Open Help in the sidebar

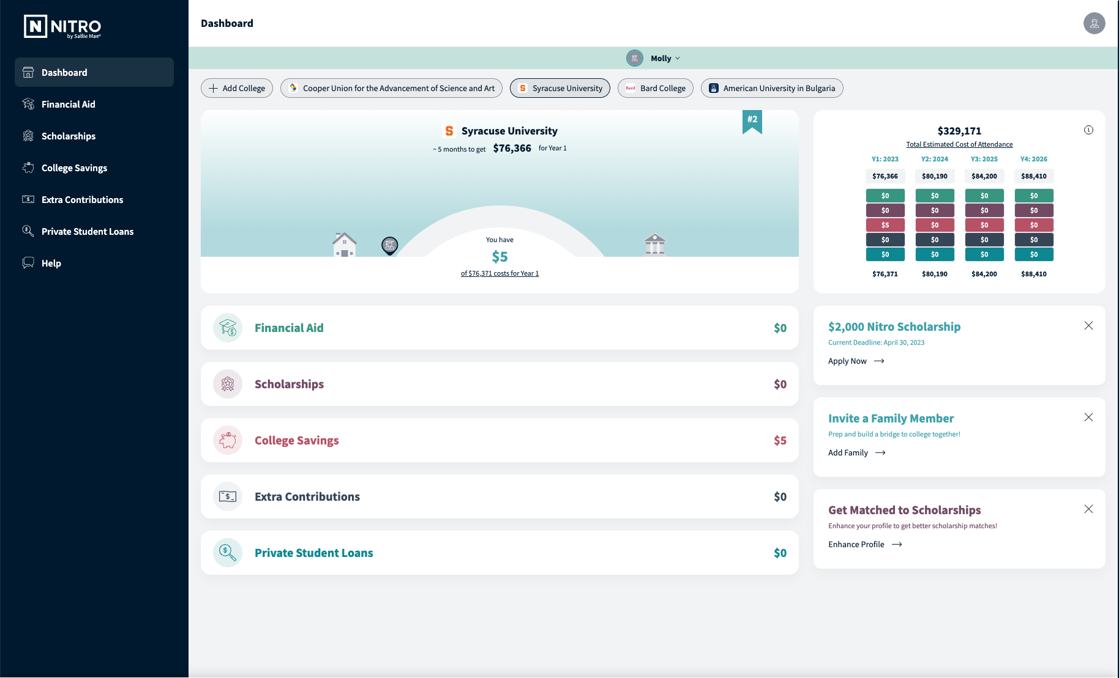point(94,263)
